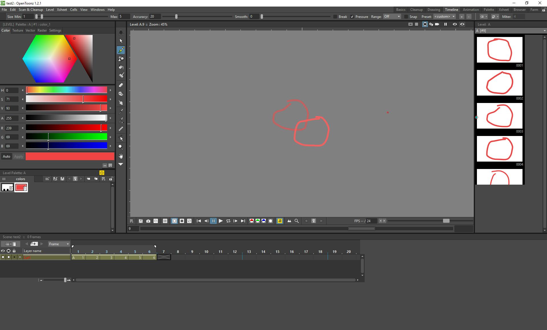Enable the Break checkbox
This screenshot has height=330, width=547.
tap(335, 17)
